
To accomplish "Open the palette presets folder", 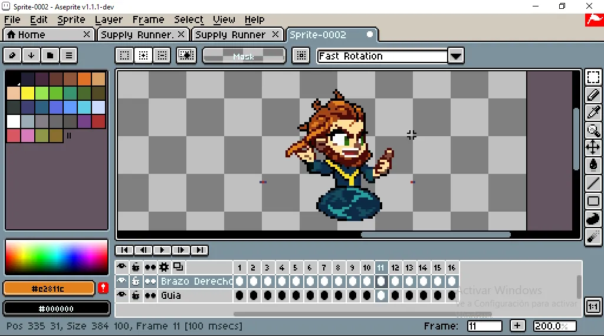I will pyautogui.click(x=50, y=55).
